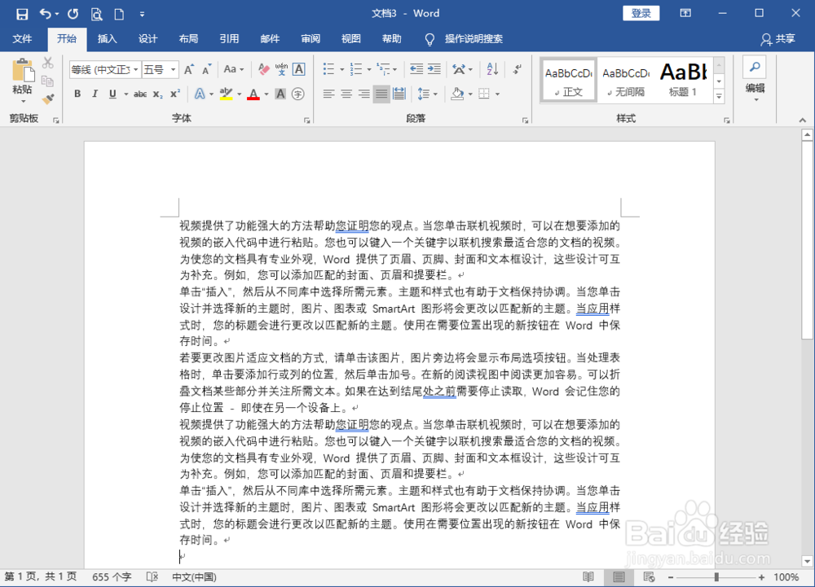Redo the last action
The height and width of the screenshot is (587, 815).
pyautogui.click(x=73, y=14)
